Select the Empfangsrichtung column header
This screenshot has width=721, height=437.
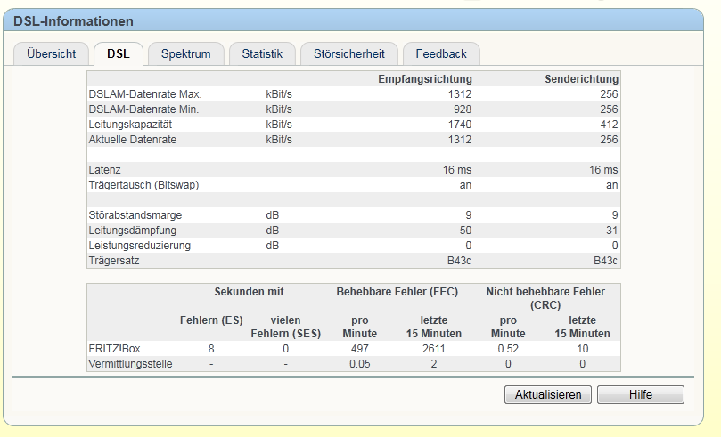coord(424,79)
